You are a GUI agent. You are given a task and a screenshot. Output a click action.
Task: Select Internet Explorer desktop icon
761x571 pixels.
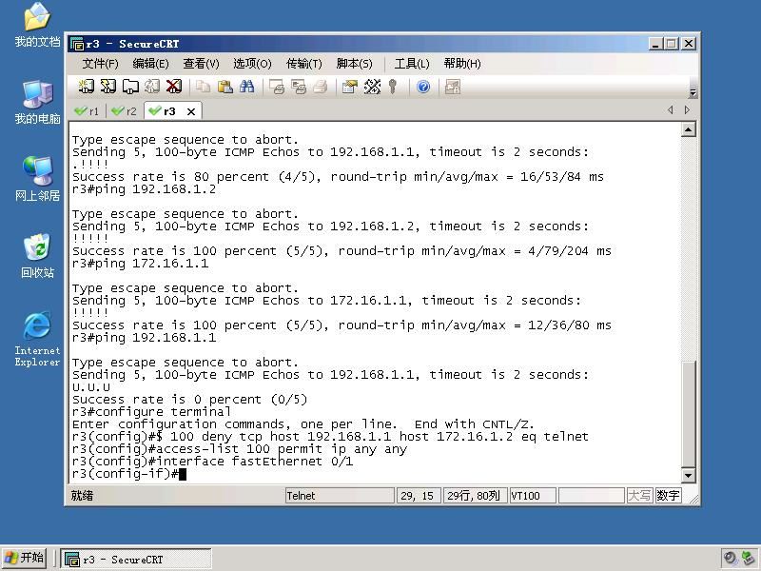point(37,339)
